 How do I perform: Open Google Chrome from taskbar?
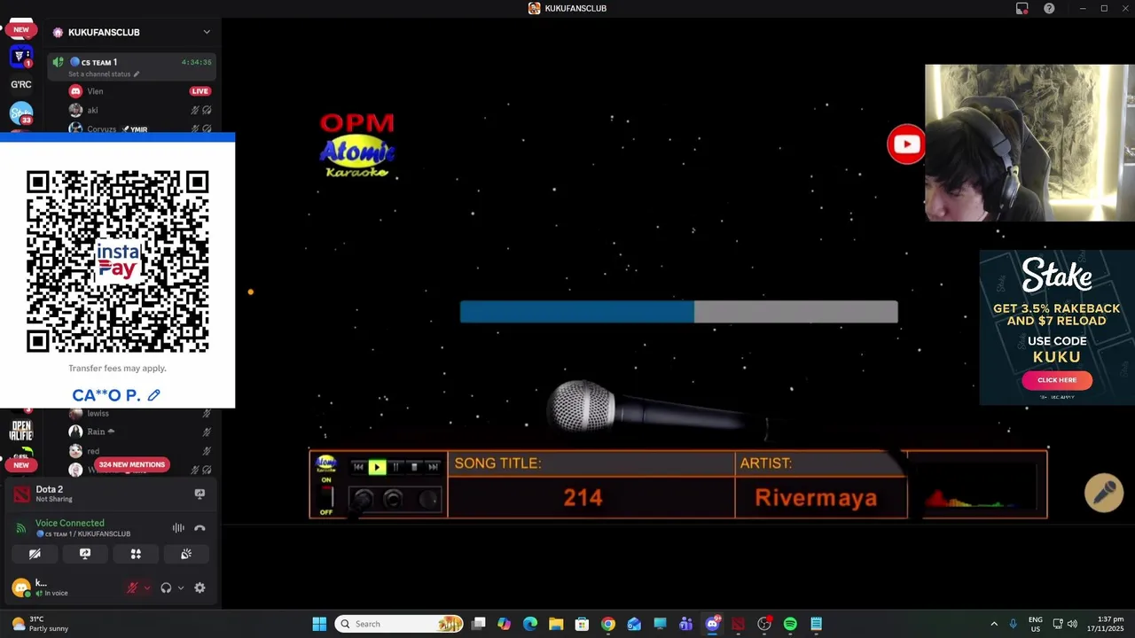pyautogui.click(x=607, y=624)
